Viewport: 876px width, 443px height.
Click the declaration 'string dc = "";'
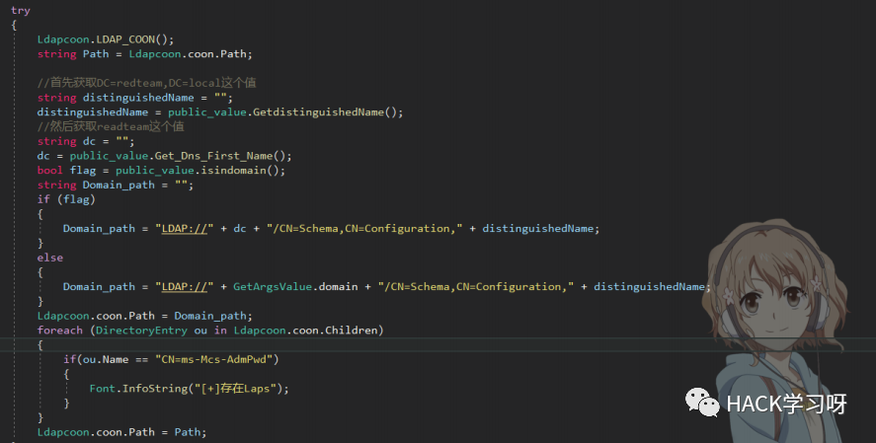pos(86,141)
